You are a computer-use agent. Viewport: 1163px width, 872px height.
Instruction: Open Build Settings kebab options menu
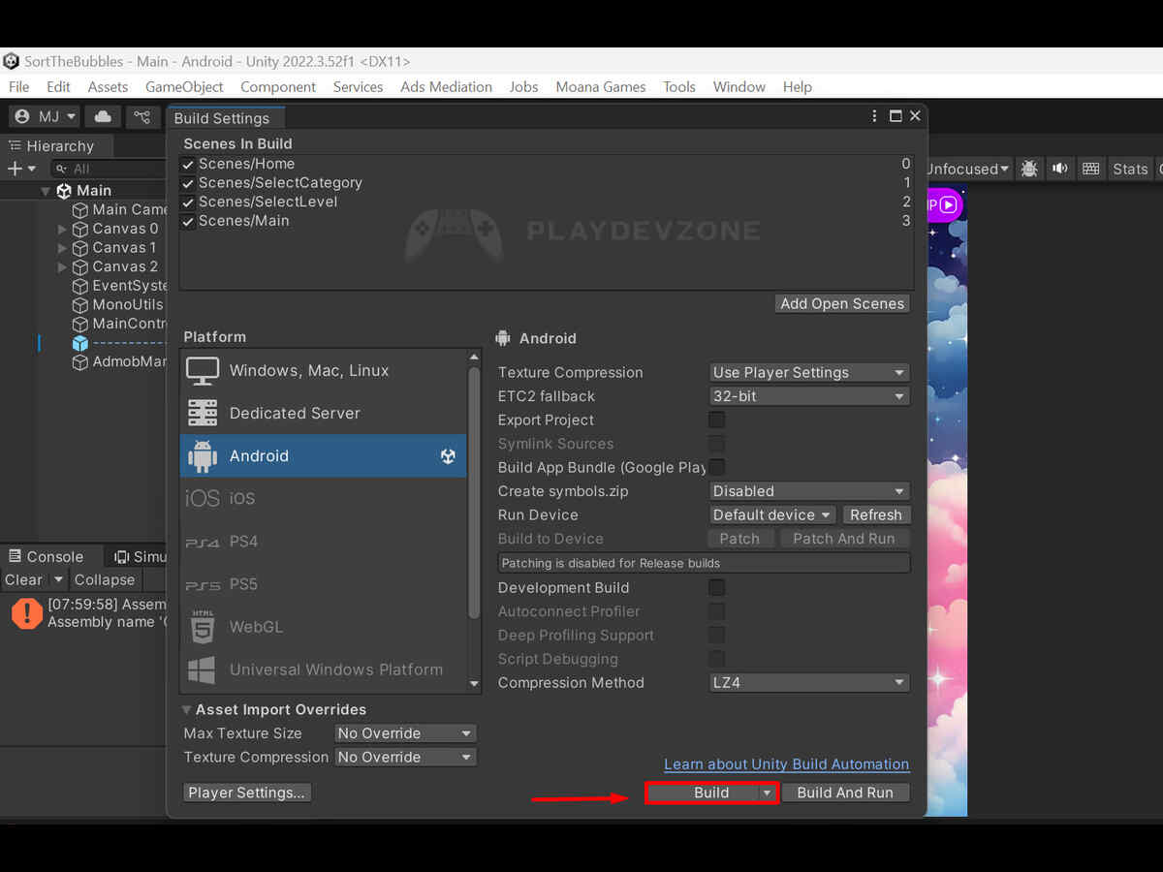point(876,116)
